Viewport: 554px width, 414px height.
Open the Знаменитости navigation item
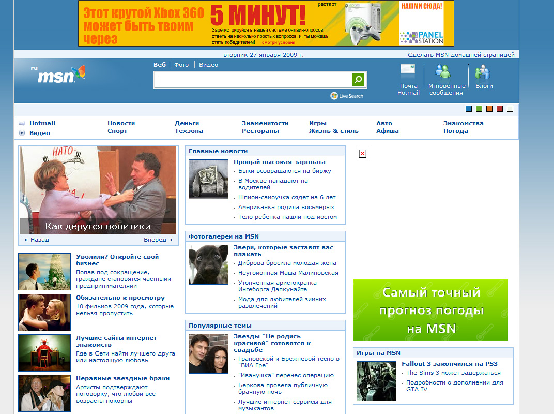[x=265, y=123]
